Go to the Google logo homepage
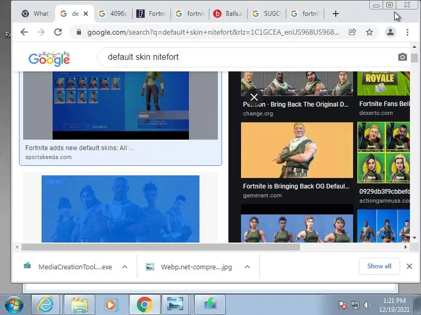 coord(49,59)
